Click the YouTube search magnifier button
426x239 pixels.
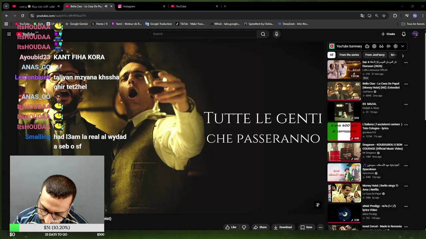coord(263,34)
